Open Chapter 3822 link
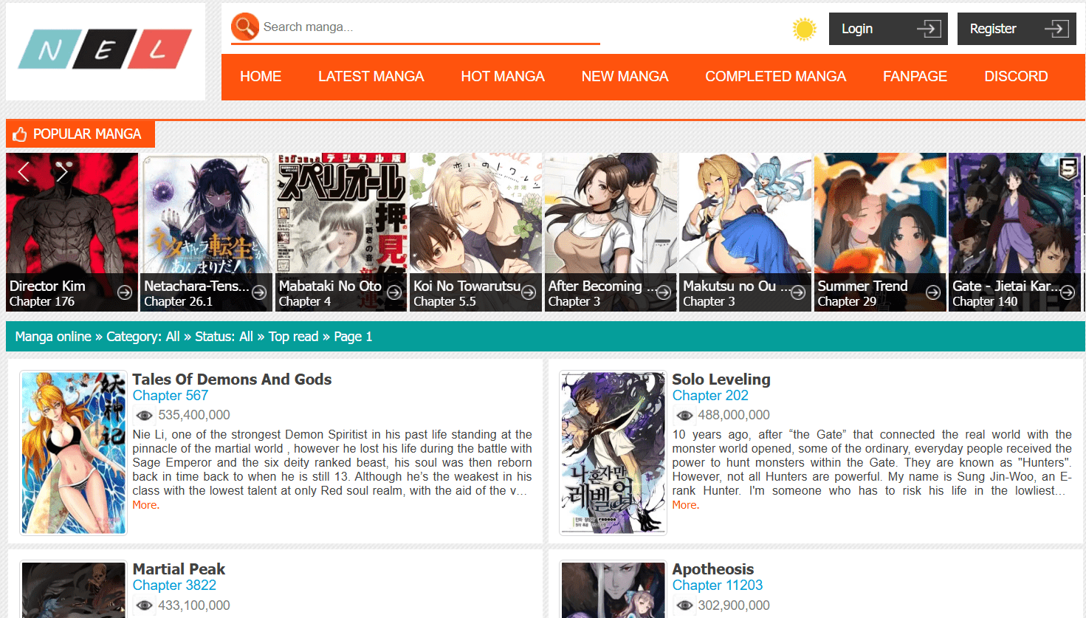Image resolution: width=1086 pixels, height=618 pixels. coord(174,586)
